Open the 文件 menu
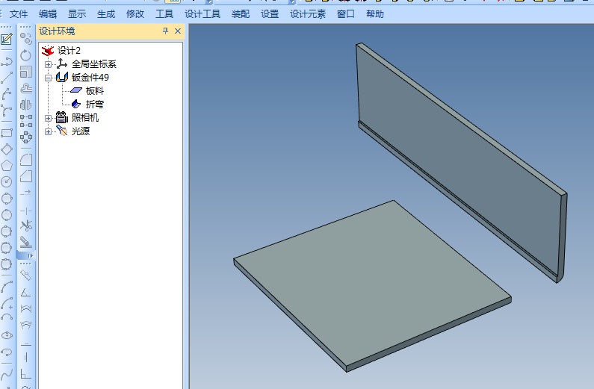The image size is (594, 389). point(19,14)
